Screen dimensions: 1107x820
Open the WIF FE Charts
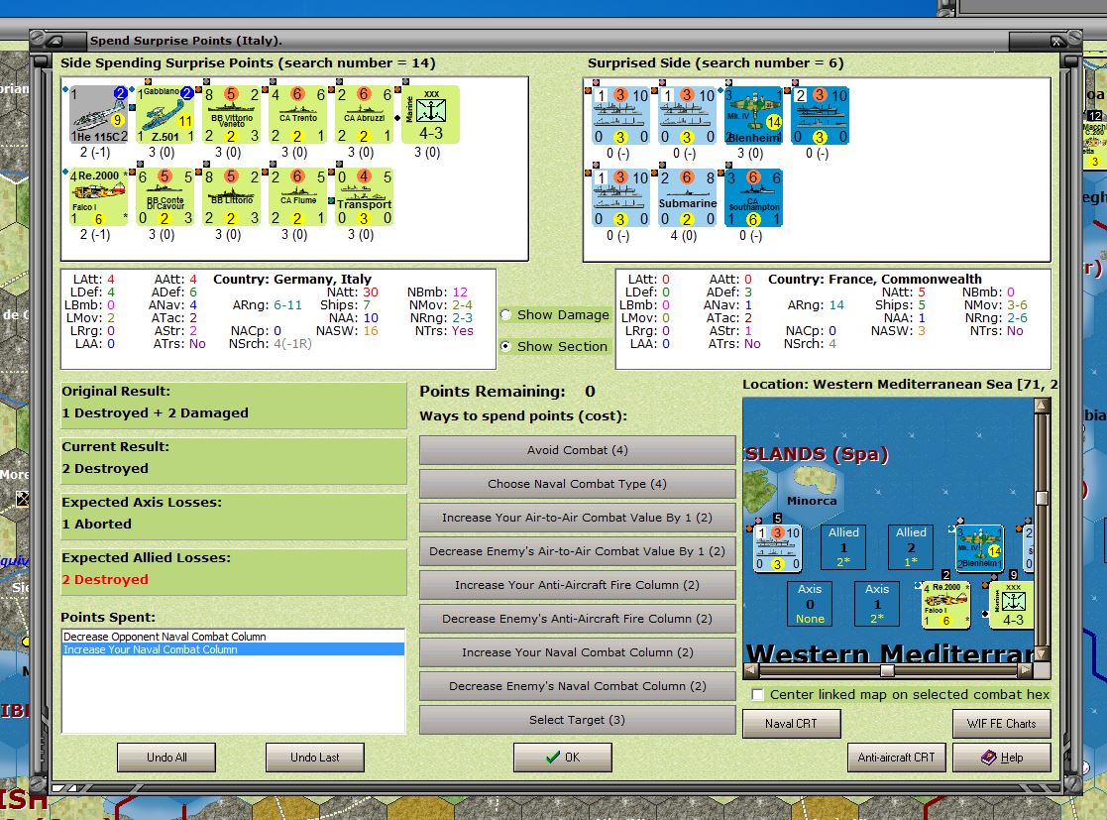[1002, 724]
